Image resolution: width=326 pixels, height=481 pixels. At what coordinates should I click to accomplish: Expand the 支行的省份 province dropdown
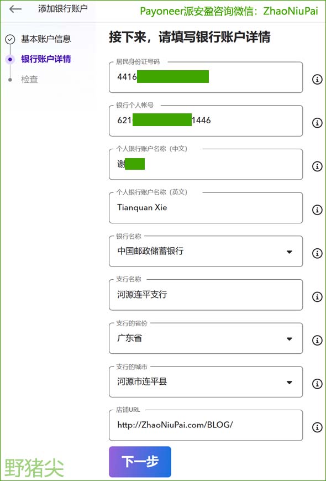pos(290,338)
